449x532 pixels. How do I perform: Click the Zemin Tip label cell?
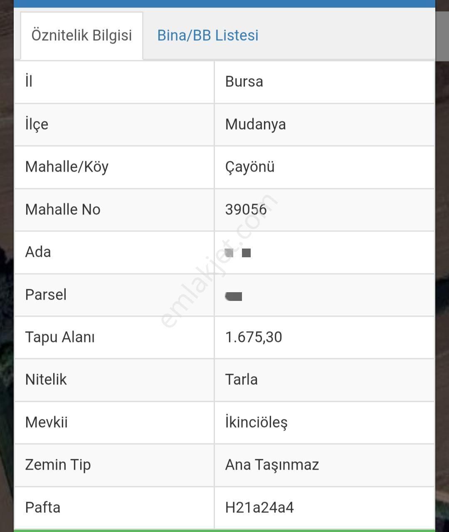coord(114,465)
